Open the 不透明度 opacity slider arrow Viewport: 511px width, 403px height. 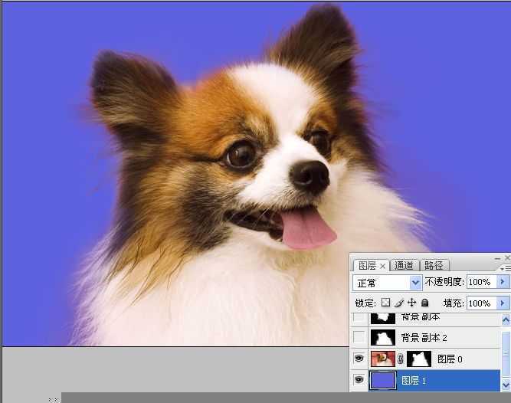(x=503, y=281)
